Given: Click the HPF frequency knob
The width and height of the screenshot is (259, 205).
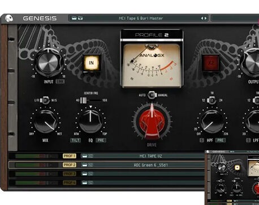Looking at the screenshot, I should click(x=211, y=121).
